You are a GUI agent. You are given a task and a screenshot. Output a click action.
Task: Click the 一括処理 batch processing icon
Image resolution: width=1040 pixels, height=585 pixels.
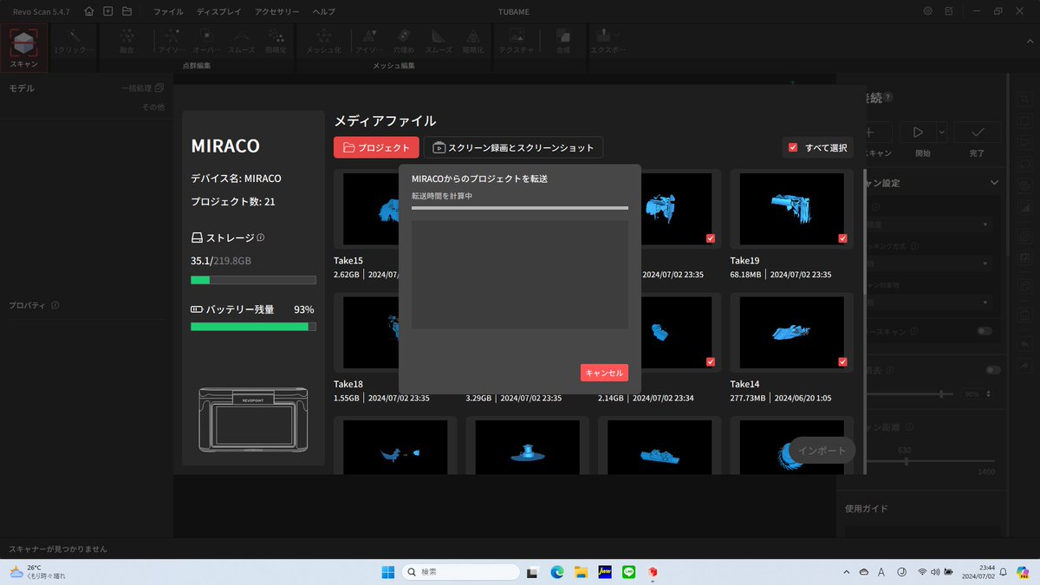(159, 88)
